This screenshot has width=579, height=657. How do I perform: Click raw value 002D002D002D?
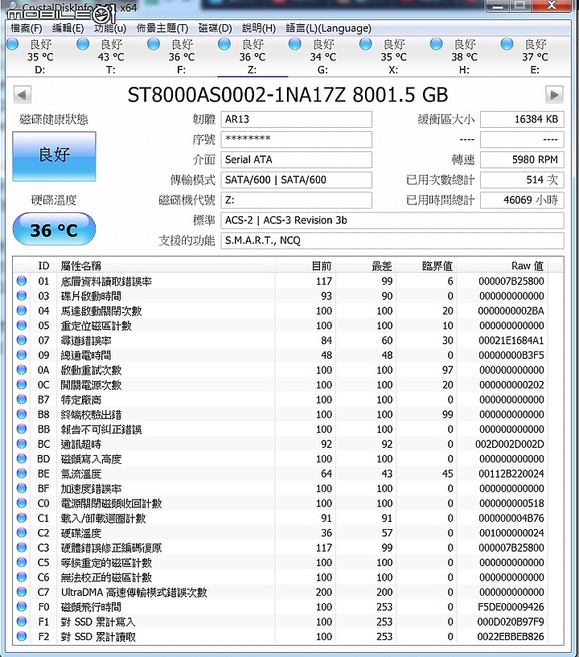(x=510, y=444)
